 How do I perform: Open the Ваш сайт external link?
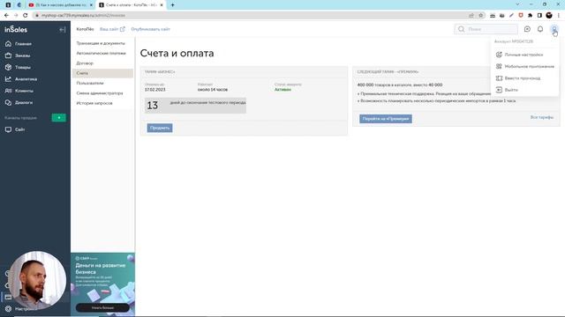tap(112, 29)
